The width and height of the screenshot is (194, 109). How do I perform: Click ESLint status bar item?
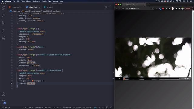click(x=77, y=107)
